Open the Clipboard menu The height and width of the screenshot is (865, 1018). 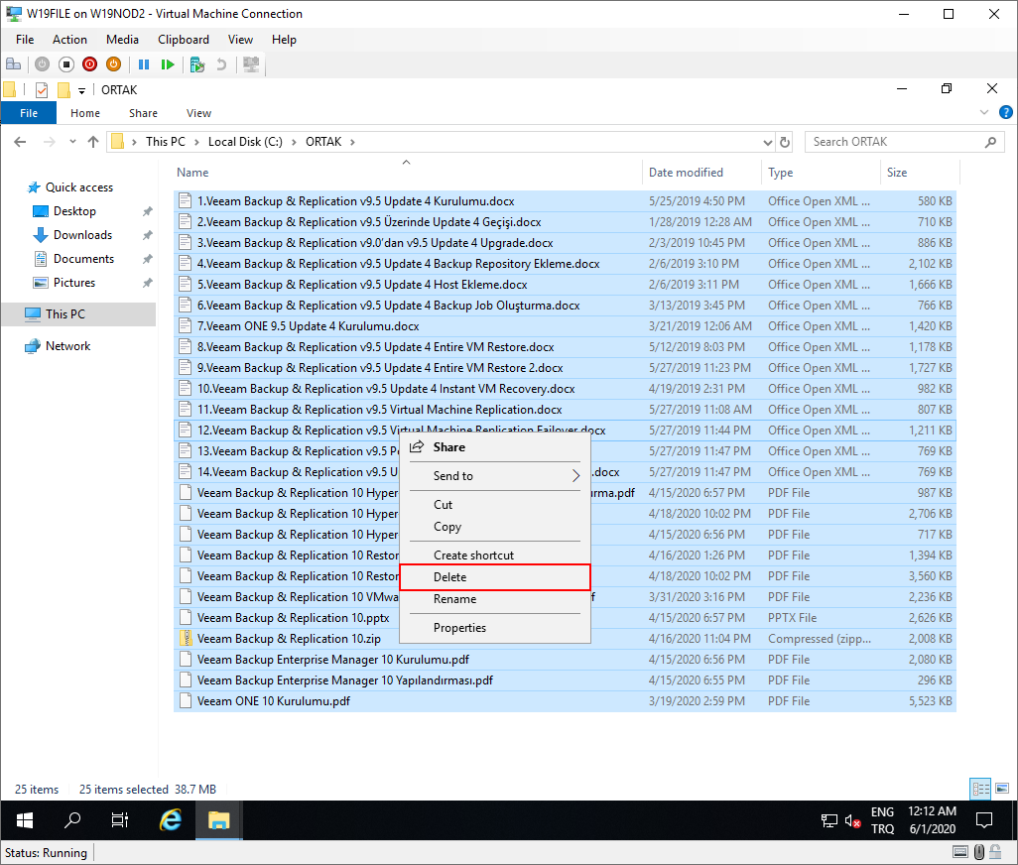pyautogui.click(x=183, y=40)
